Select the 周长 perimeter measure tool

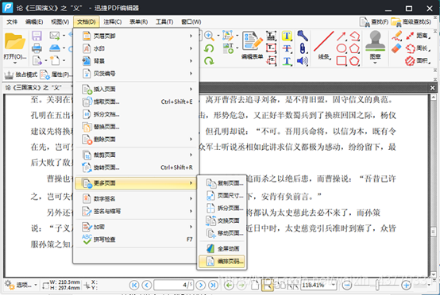tap(418, 48)
